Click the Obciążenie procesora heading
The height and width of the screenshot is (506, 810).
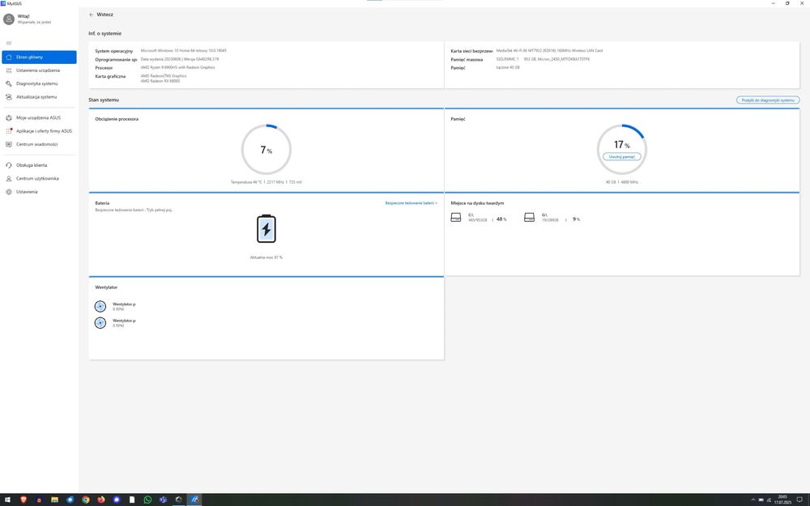point(117,119)
